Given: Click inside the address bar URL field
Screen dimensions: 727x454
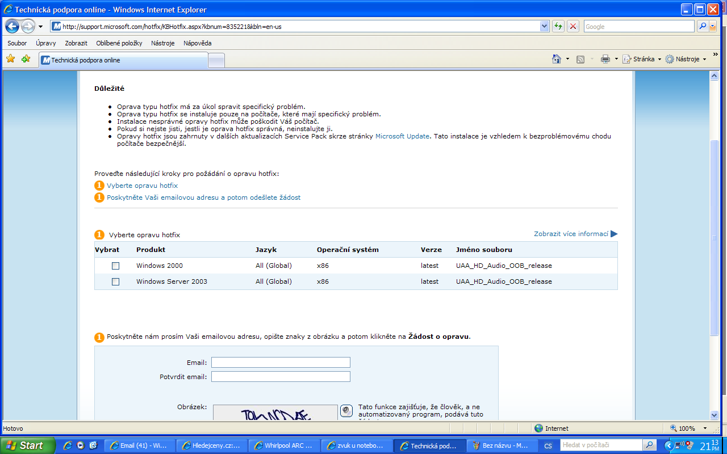Looking at the screenshot, I should pyautogui.click(x=300, y=27).
